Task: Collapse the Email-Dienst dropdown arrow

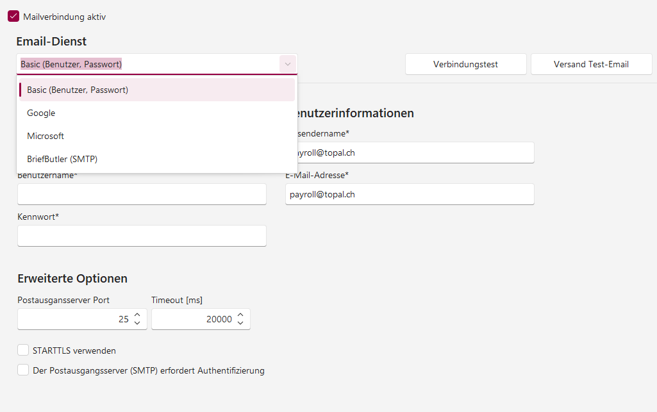Action: (x=288, y=64)
